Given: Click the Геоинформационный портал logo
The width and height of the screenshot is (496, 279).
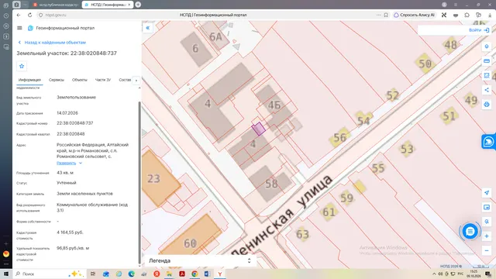Looking at the screenshot, I should point(30,28).
